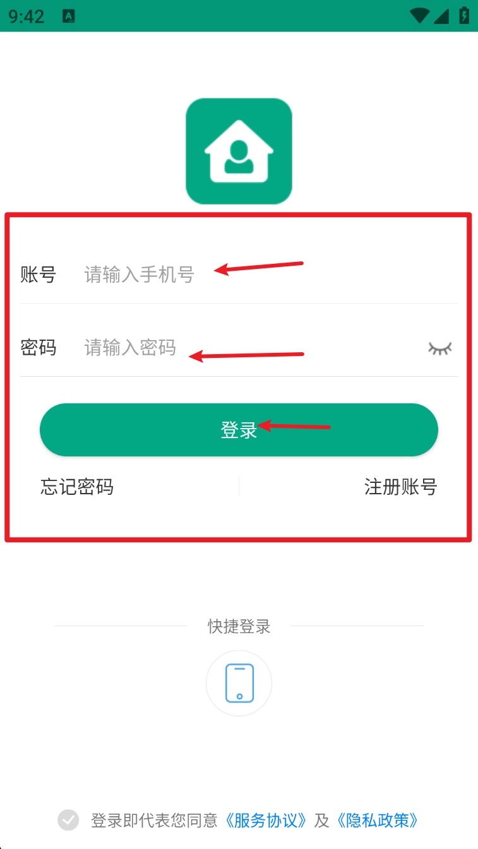The image size is (478, 849).
Task: Tap the Wi-Fi status bar icon
Action: coord(419,16)
